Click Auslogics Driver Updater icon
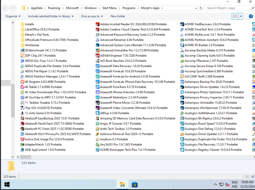 (182, 134)
